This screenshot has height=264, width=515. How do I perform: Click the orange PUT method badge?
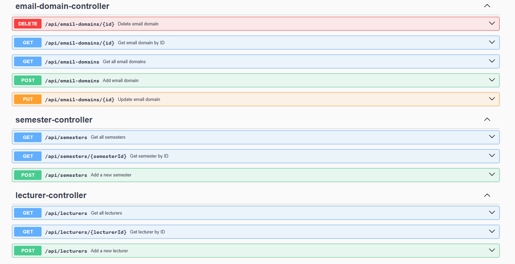point(28,99)
